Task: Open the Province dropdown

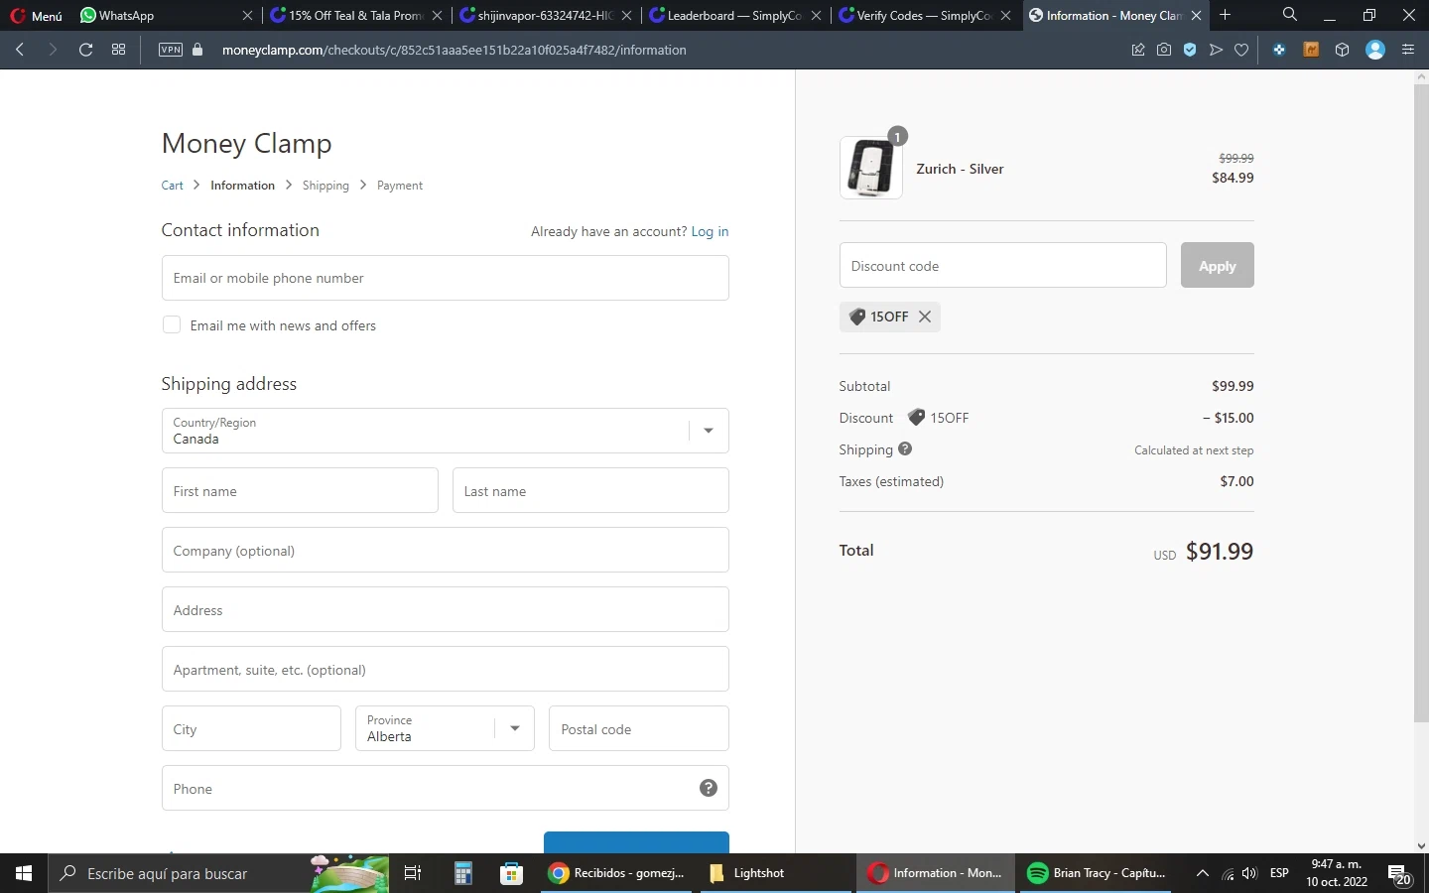Action: tap(445, 728)
